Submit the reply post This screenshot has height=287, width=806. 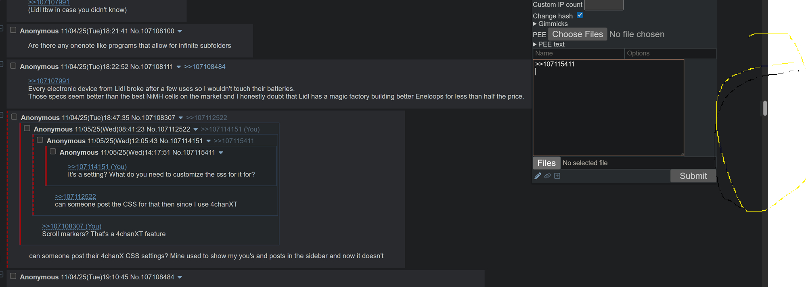[693, 176]
